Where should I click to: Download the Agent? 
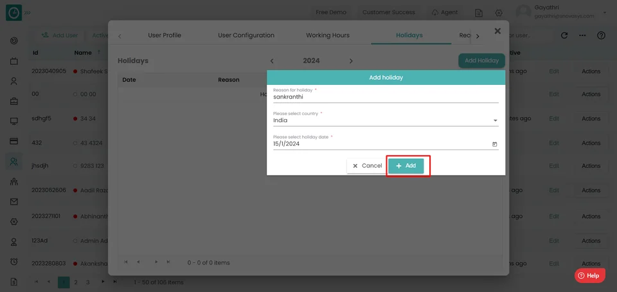point(445,13)
